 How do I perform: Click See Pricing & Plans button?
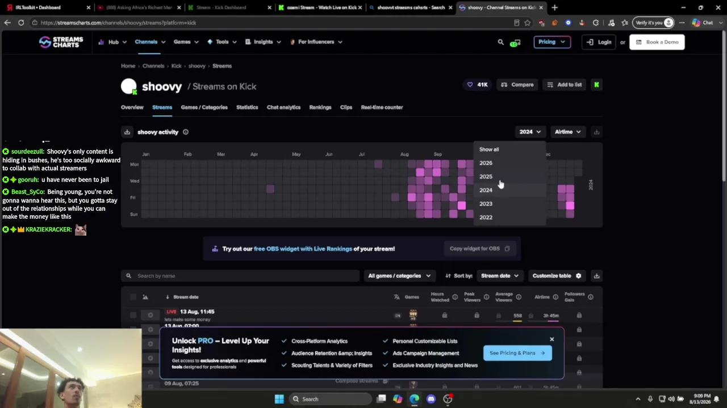pyautogui.click(x=517, y=353)
